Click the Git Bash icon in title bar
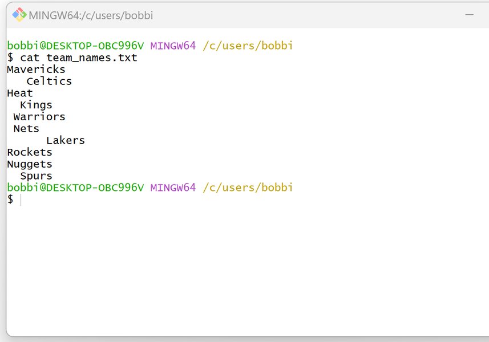Image resolution: width=489 pixels, height=342 pixels. (x=19, y=15)
